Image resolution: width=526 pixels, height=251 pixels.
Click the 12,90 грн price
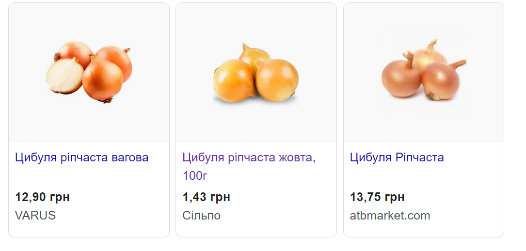coord(43,197)
